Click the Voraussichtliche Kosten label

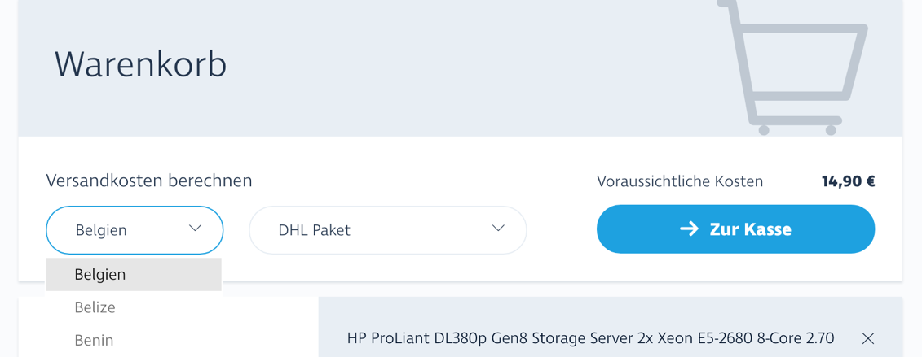680,181
